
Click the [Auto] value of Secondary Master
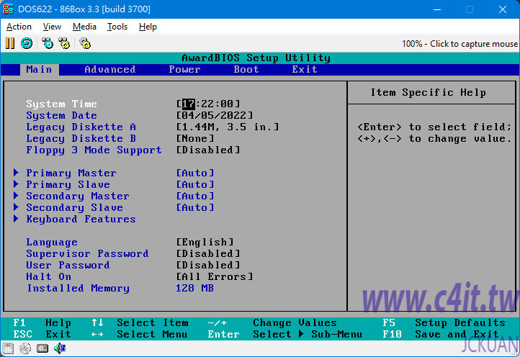[x=195, y=196]
